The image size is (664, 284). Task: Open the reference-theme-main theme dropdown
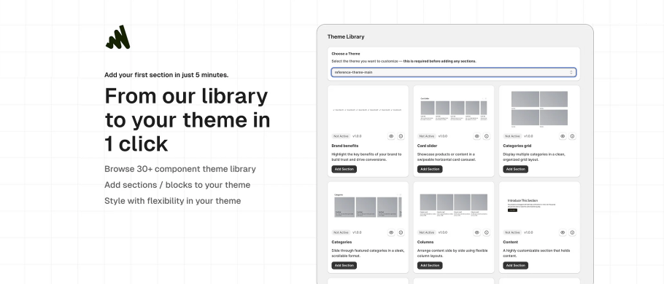tap(453, 72)
